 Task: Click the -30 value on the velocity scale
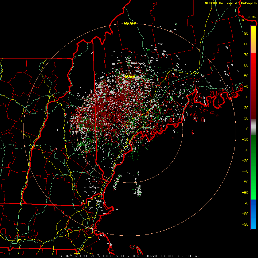pos(245,161)
